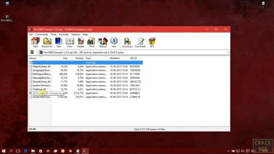Expand the archive path dropdown arrow
Screen dimensions: 274x154
pyautogui.click(x=228, y=52)
